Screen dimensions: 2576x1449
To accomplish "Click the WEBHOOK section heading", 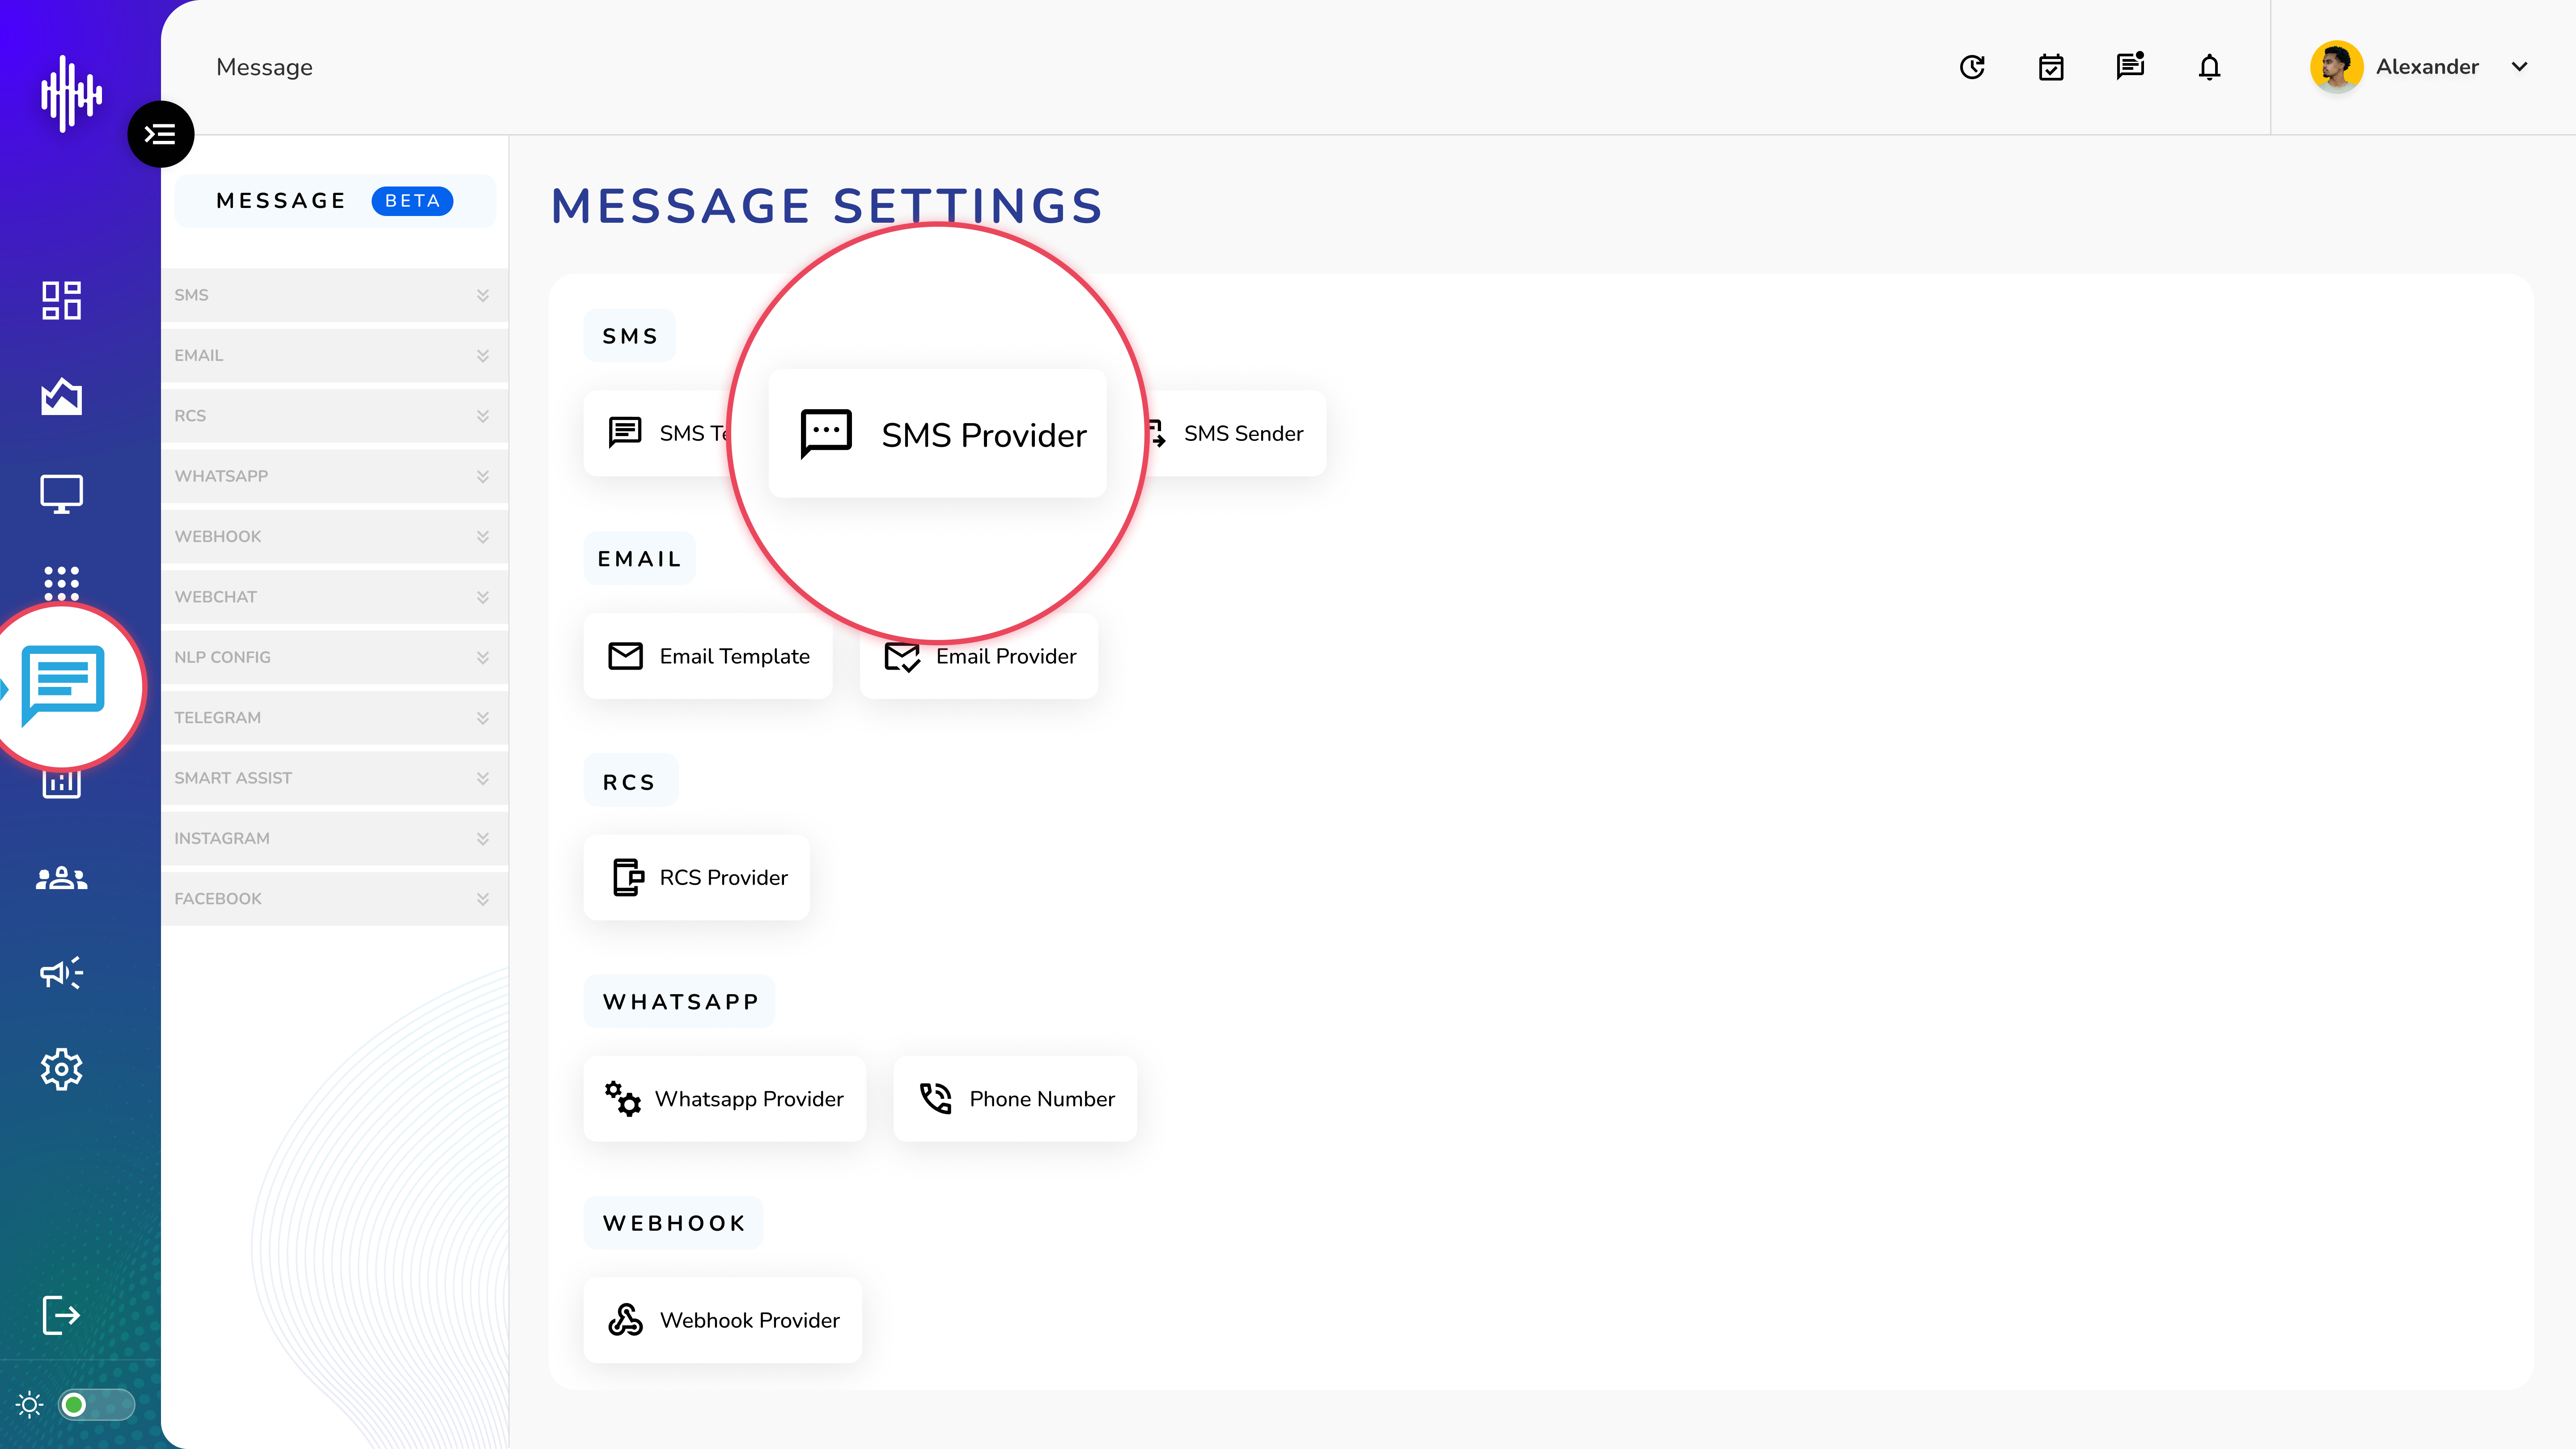I will [x=674, y=1223].
